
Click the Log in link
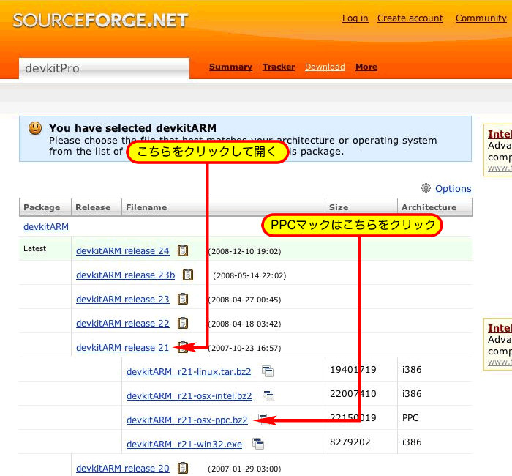(355, 18)
